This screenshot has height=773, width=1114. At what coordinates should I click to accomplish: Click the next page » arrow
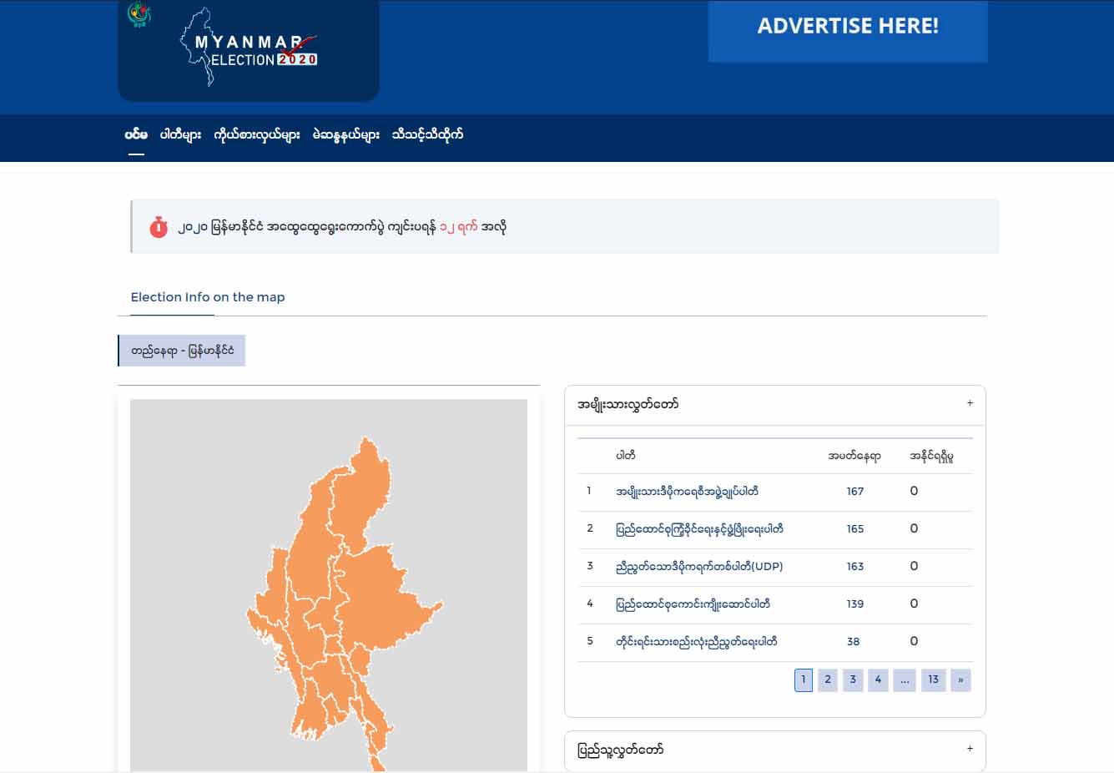pyautogui.click(x=960, y=680)
